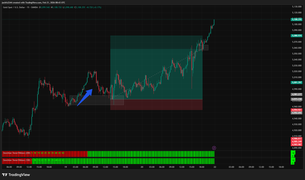Click the 4,990.000 price axis label

pyautogui.click(x=297, y=89)
